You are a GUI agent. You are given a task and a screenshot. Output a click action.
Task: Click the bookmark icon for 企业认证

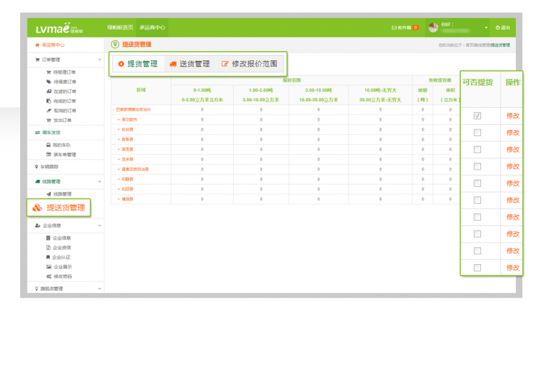[x=48, y=257]
